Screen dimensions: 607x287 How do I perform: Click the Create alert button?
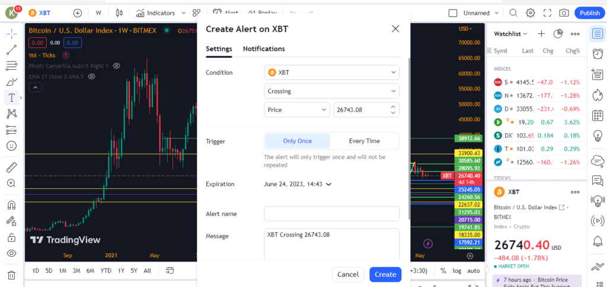[385, 274]
